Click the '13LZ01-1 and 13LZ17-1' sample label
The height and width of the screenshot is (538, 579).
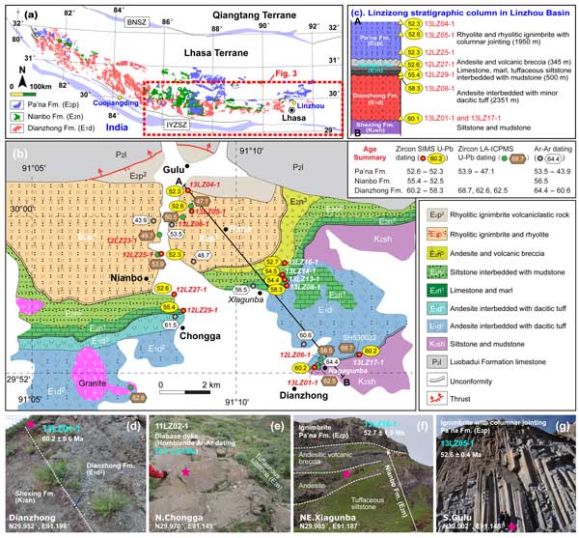click(x=462, y=118)
